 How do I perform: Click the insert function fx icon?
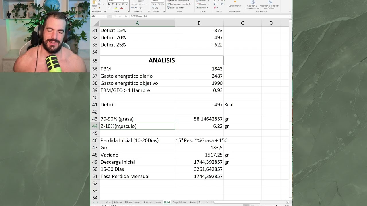coord(126,16)
